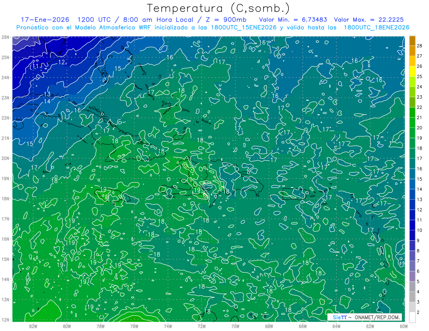
Task: Click the '11' contour label on the map
Action: (x=36, y=66)
